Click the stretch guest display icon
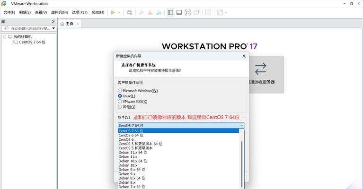363x189 pixels. pos(220,12)
